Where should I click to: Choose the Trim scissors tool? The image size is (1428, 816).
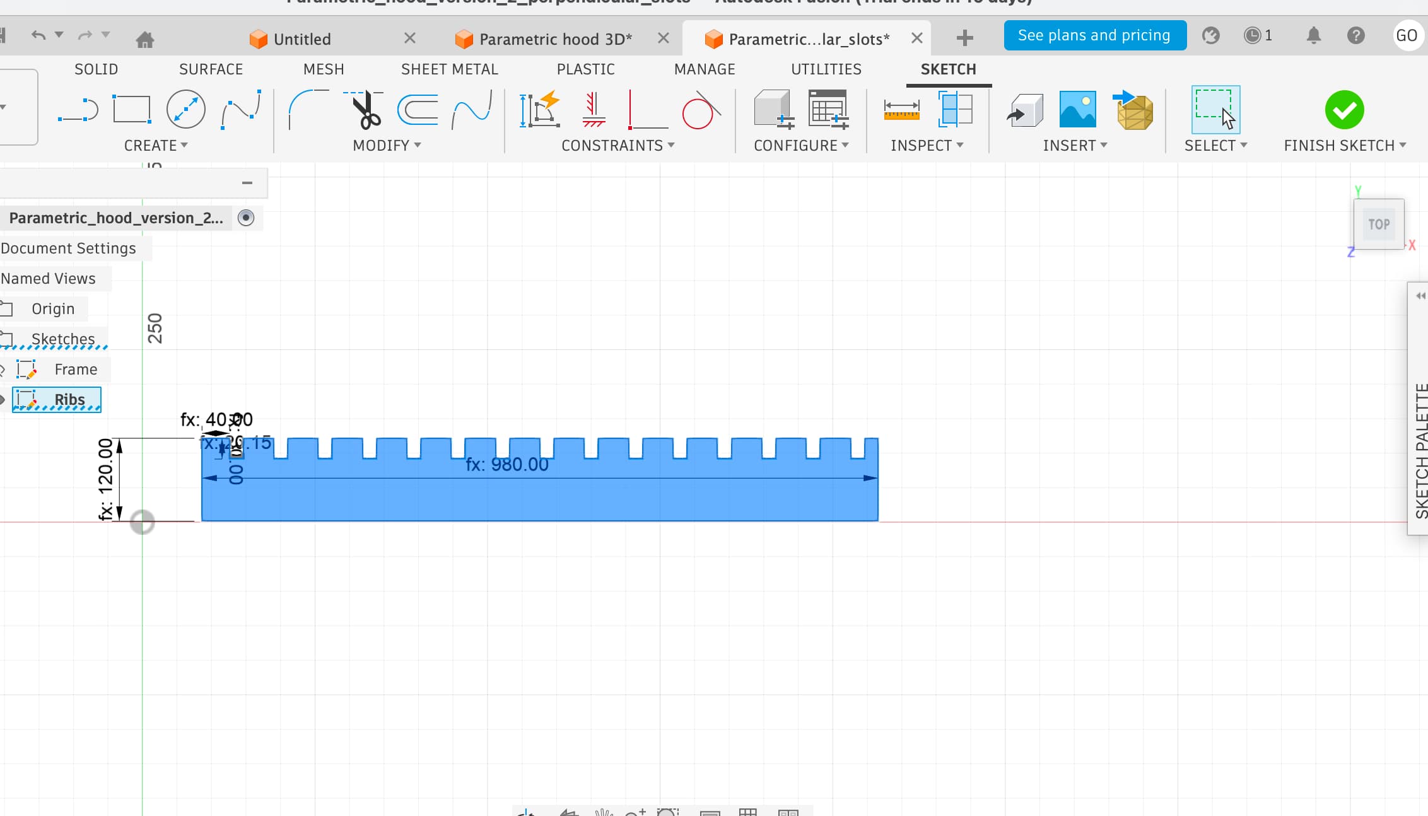click(365, 110)
